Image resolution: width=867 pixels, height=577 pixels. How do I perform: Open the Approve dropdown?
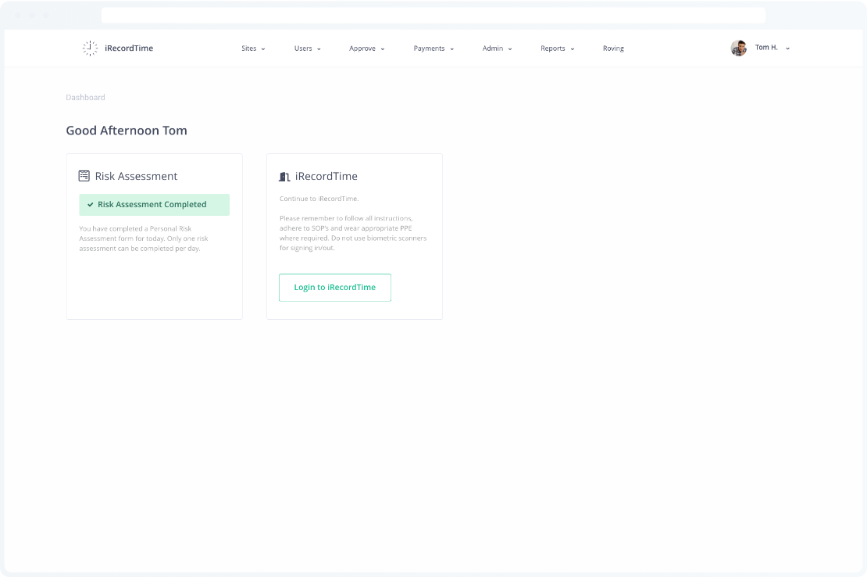pyautogui.click(x=366, y=48)
